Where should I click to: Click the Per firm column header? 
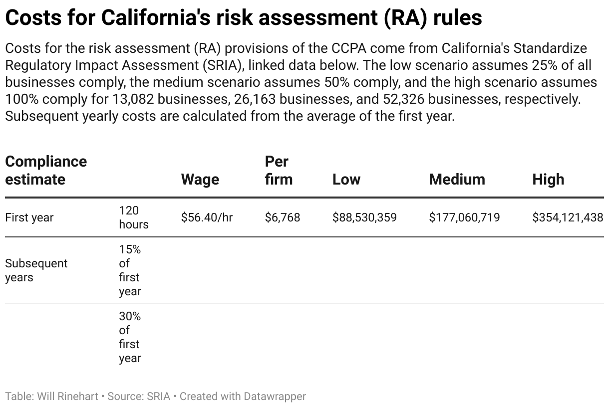tap(279, 170)
